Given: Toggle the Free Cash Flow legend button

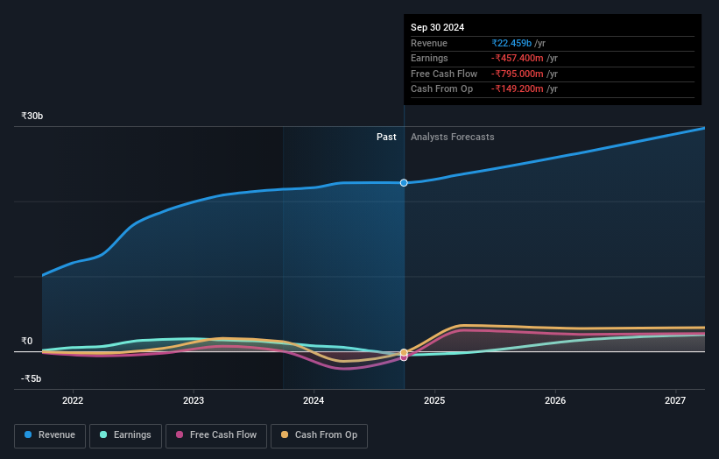Looking at the screenshot, I should click(216, 435).
